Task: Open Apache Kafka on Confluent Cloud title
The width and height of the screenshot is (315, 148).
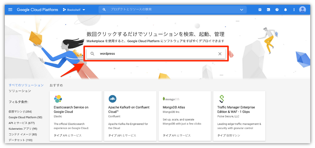Action: [129, 109]
